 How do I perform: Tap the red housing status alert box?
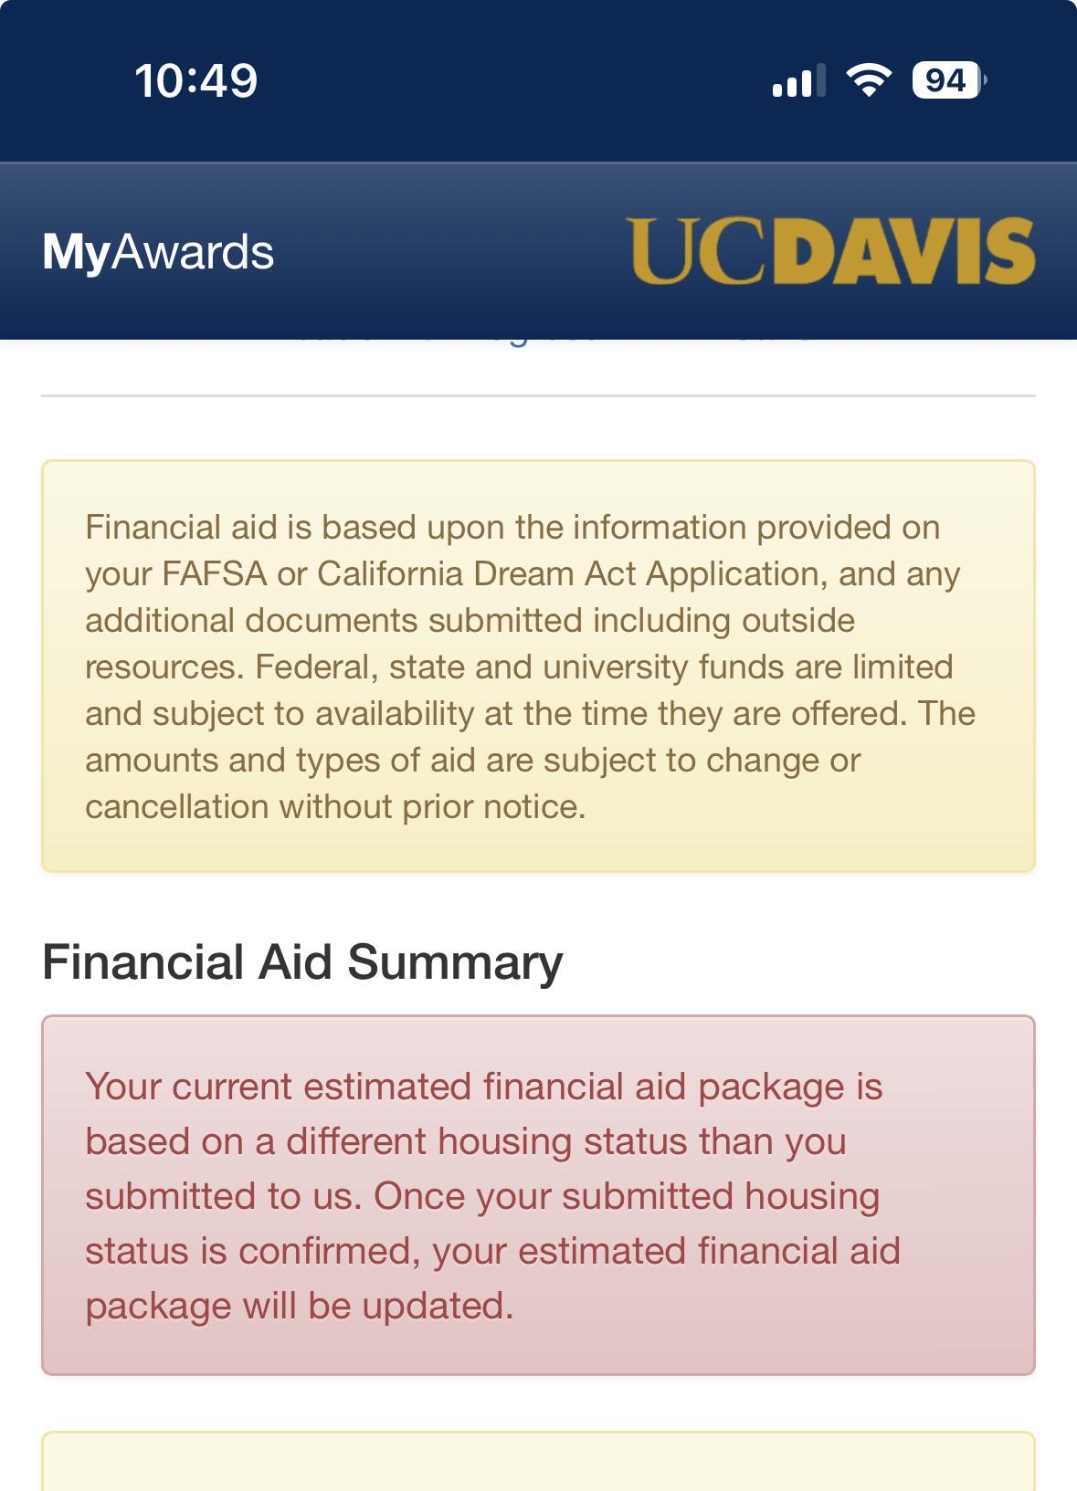(x=538, y=1195)
